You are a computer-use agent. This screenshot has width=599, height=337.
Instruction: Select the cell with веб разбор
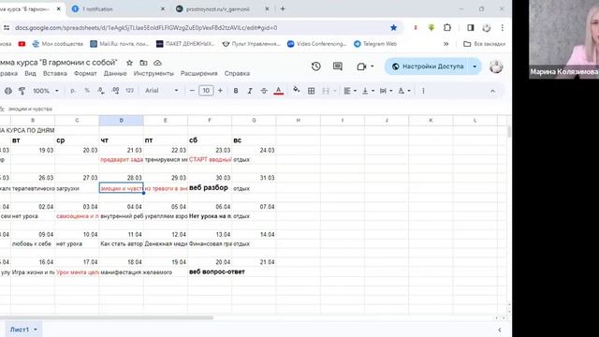coord(210,188)
